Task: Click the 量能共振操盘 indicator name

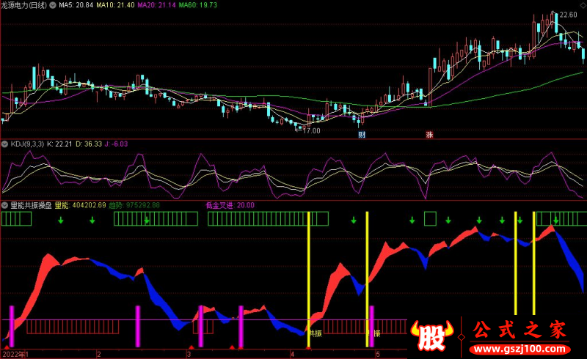Action: click(31, 205)
